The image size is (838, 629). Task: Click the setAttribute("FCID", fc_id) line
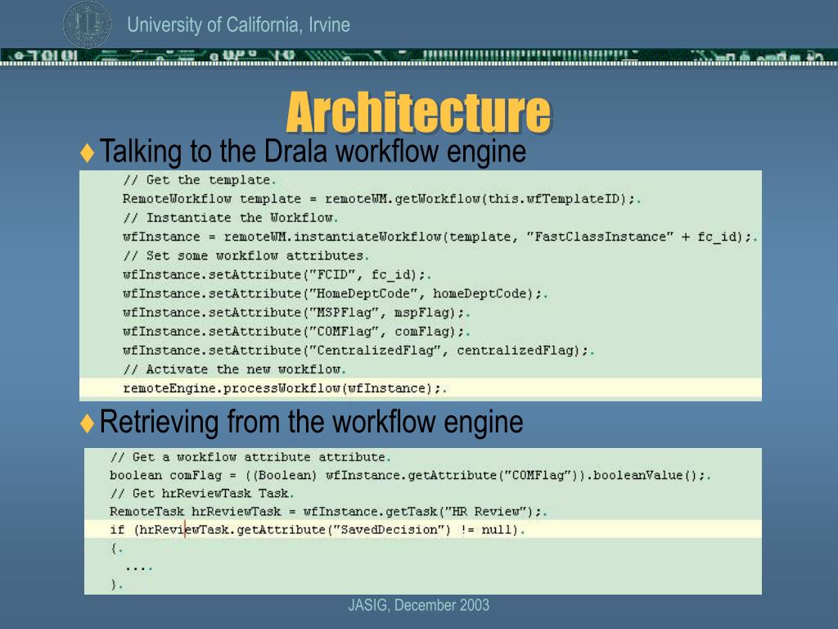[277, 275]
